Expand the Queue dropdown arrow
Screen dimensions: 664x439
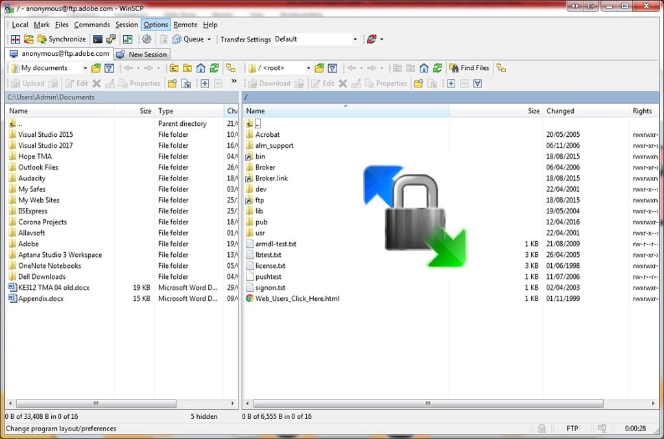[x=209, y=40]
